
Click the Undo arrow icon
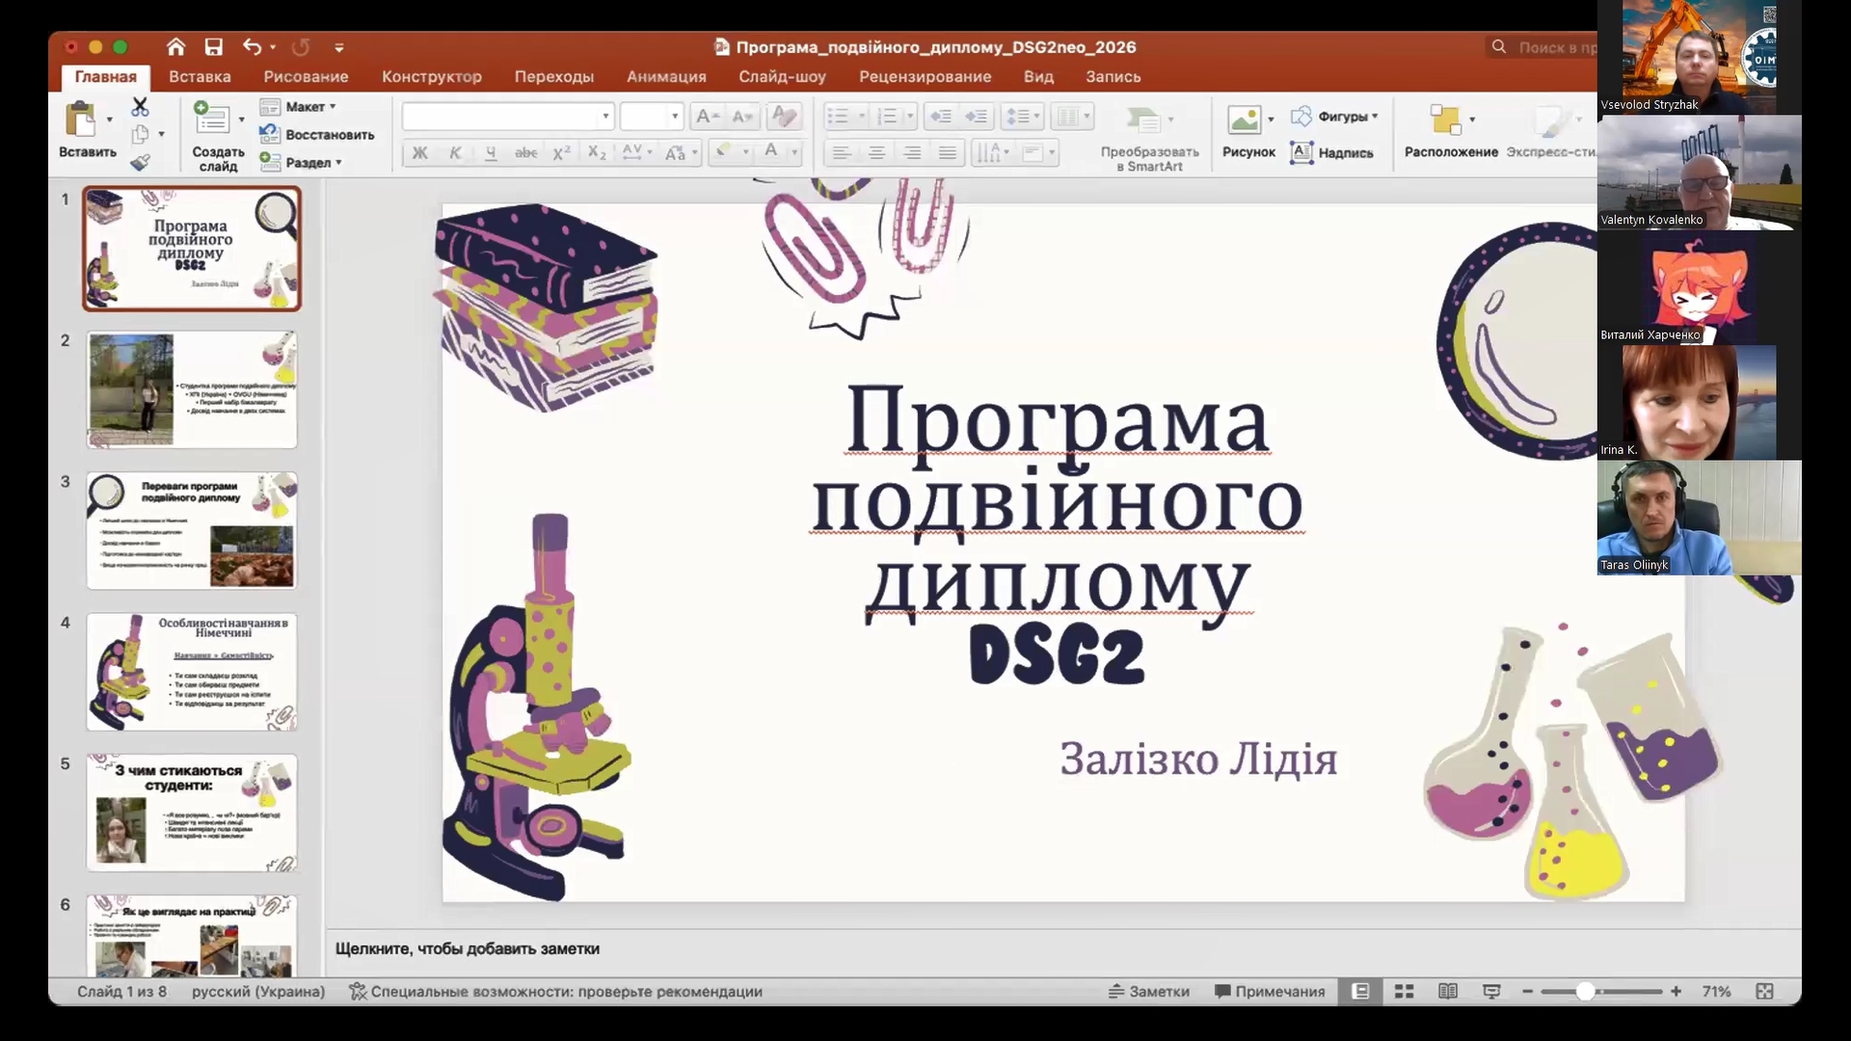click(252, 47)
